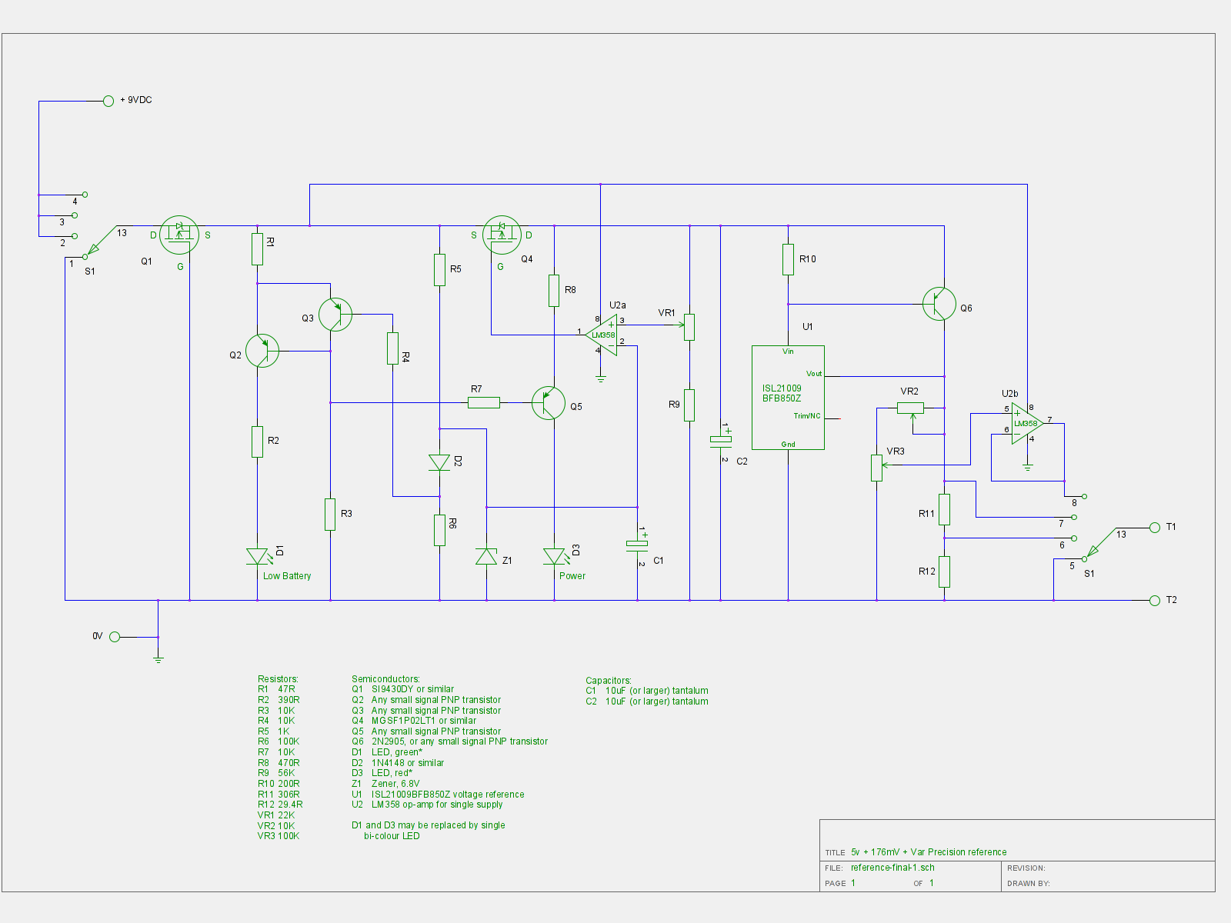Select the VR2 potentiometer symbol
Screen dimensions: 1231x923
911,408
